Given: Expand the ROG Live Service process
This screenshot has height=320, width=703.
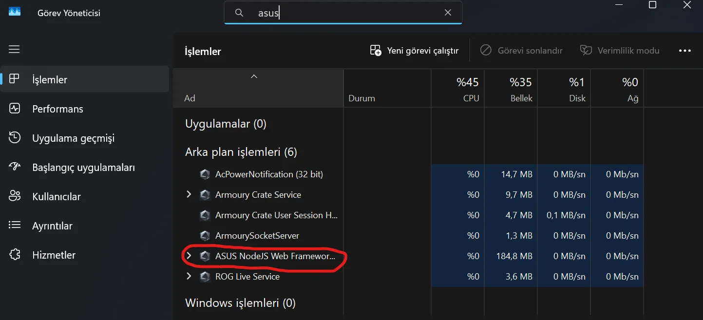Looking at the screenshot, I should tap(189, 277).
